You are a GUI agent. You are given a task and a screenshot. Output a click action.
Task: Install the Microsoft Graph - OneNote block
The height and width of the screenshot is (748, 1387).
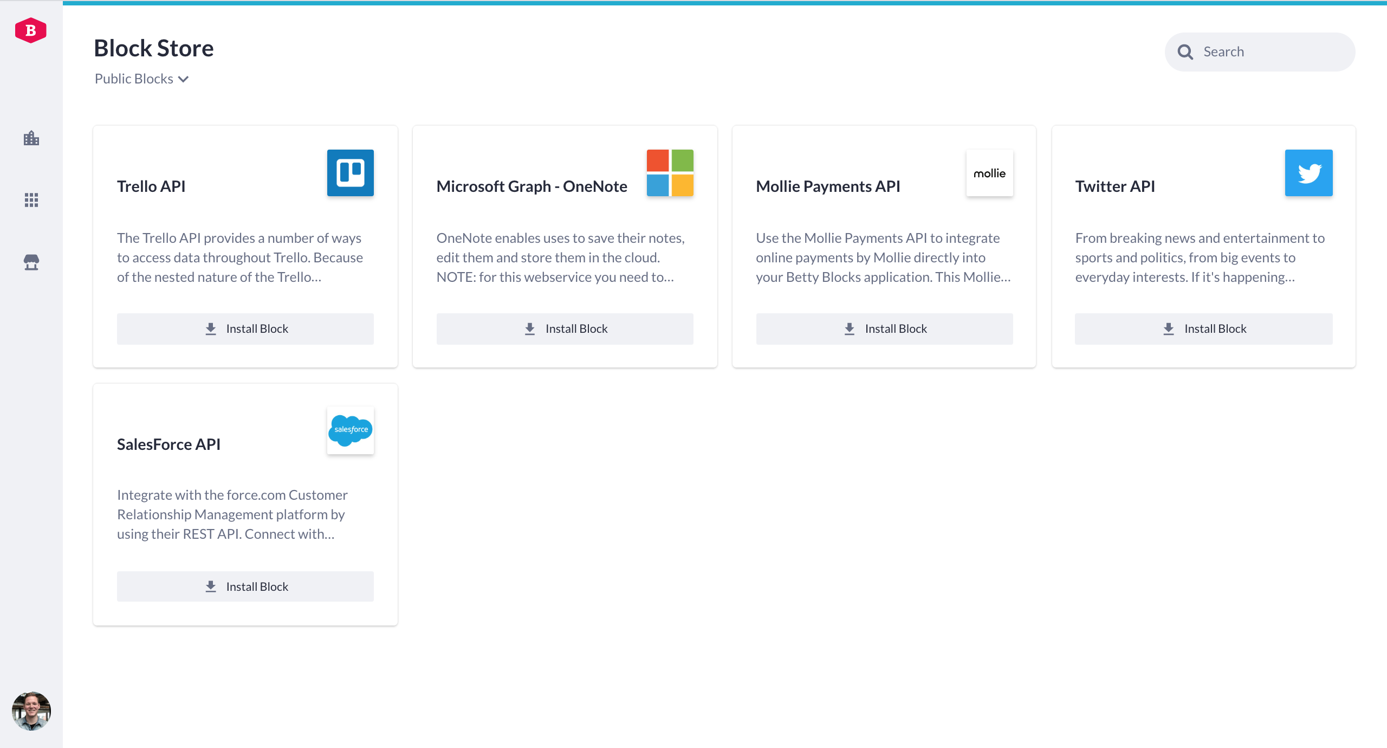[x=565, y=329]
